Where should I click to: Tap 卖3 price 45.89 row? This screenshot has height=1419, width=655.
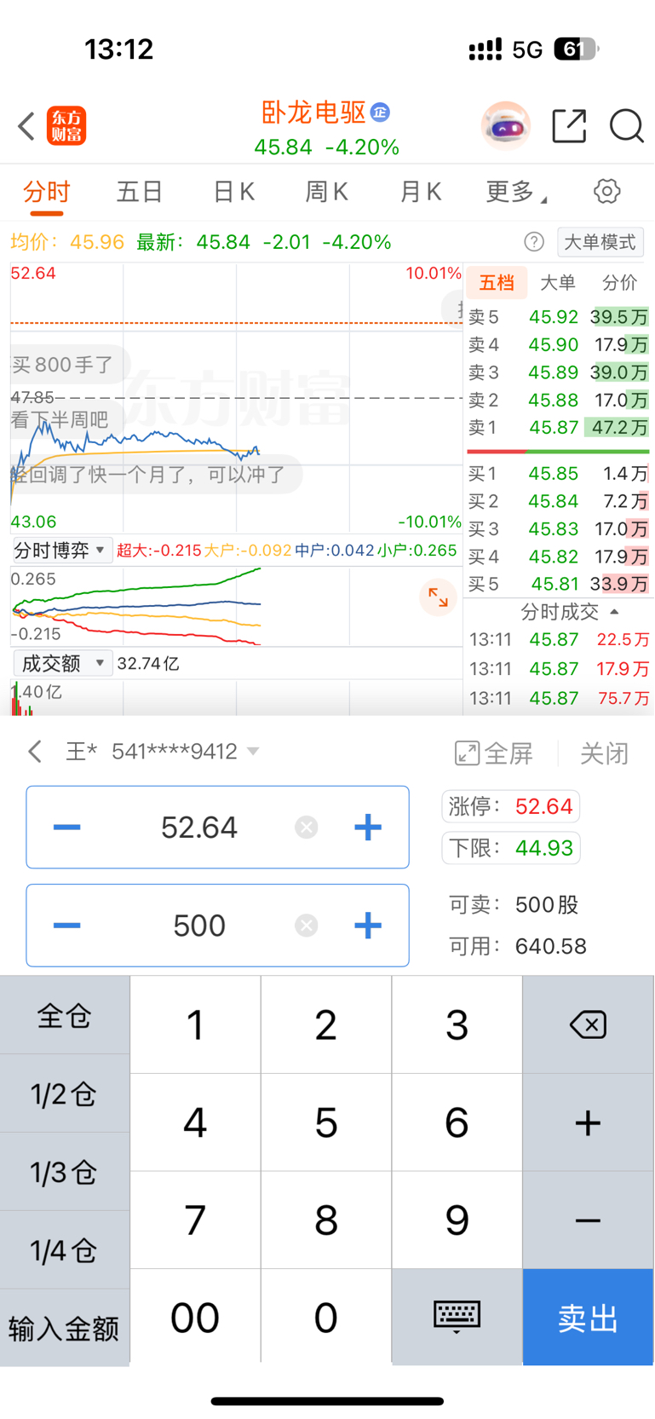point(558,372)
